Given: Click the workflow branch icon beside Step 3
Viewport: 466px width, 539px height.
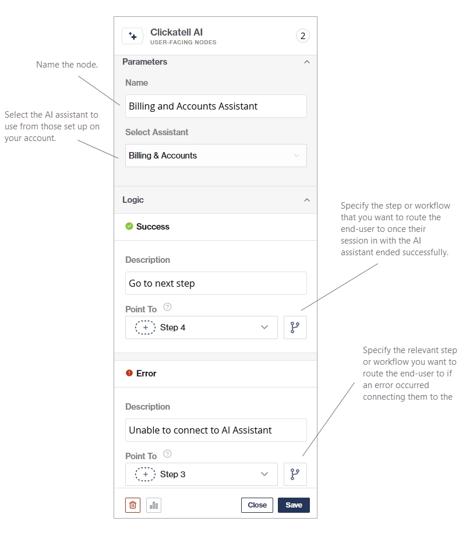Looking at the screenshot, I should (x=295, y=474).
